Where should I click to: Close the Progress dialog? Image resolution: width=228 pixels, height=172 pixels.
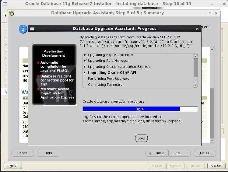click(197, 29)
